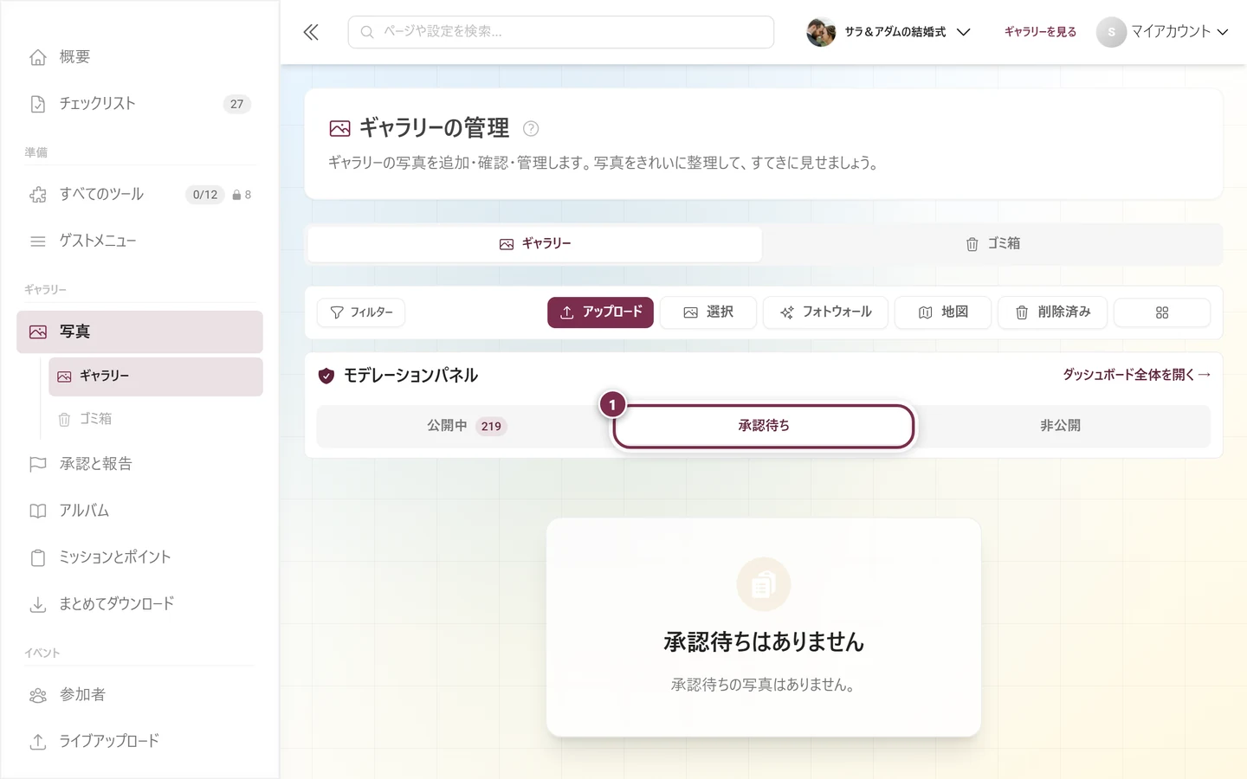The height and width of the screenshot is (779, 1247).
Task: Open ダッシュボード全体を開く link
Action: click(1136, 375)
